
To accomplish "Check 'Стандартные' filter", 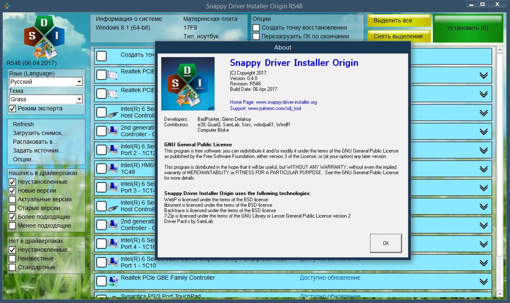I will (12, 267).
